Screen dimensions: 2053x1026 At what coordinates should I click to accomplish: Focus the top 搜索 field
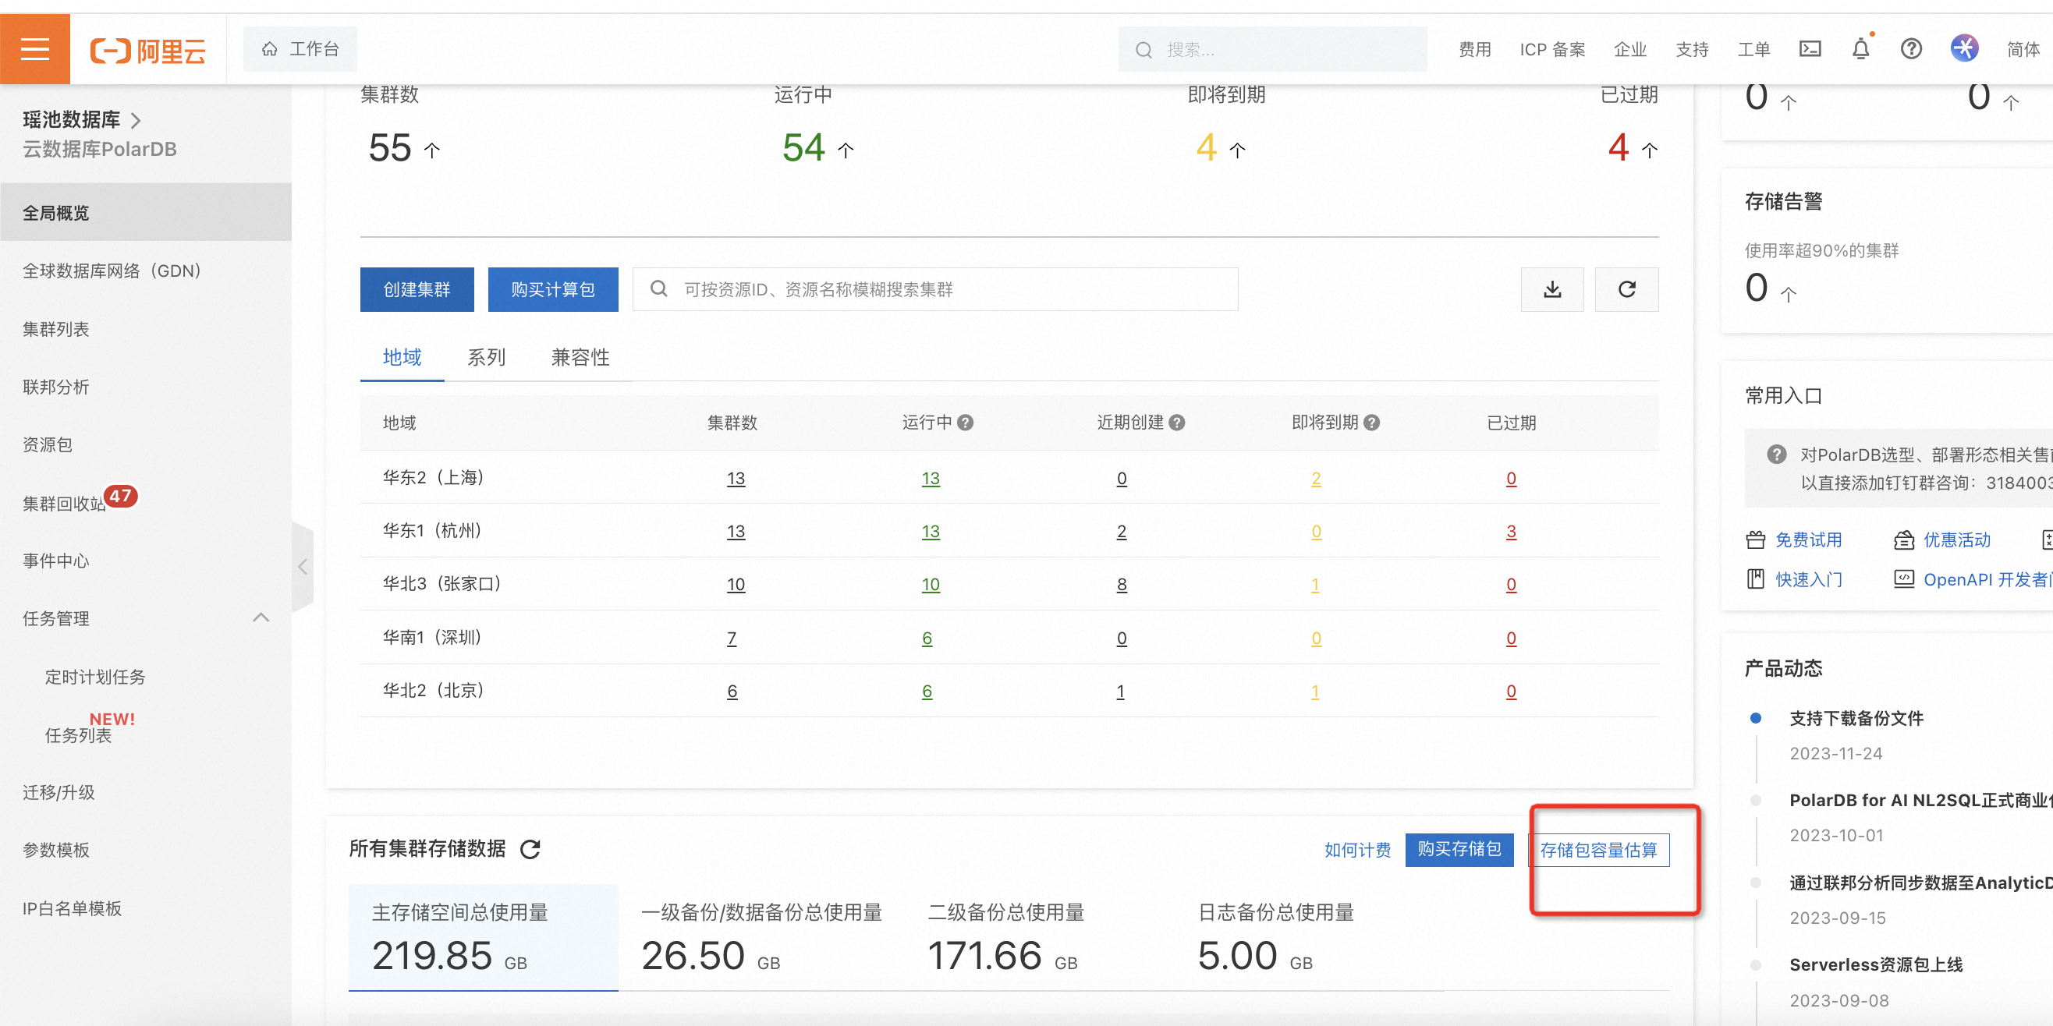pyautogui.click(x=1273, y=49)
